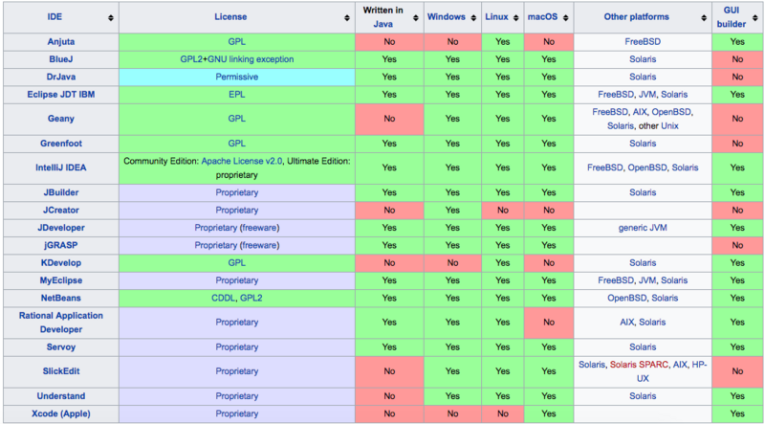
Task: Open Proprietary link in JBuilder row
Action: coord(236,192)
